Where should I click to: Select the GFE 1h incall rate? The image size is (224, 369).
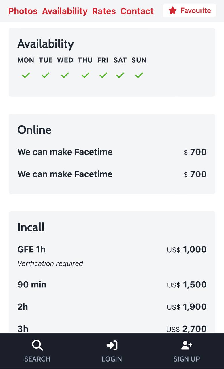[31, 249]
